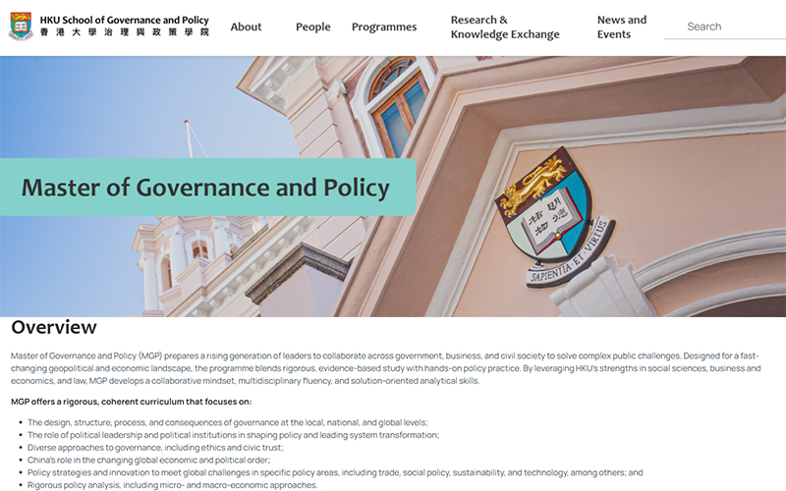Click the Overview heading
Viewport: 786px width, 491px height.
point(54,327)
